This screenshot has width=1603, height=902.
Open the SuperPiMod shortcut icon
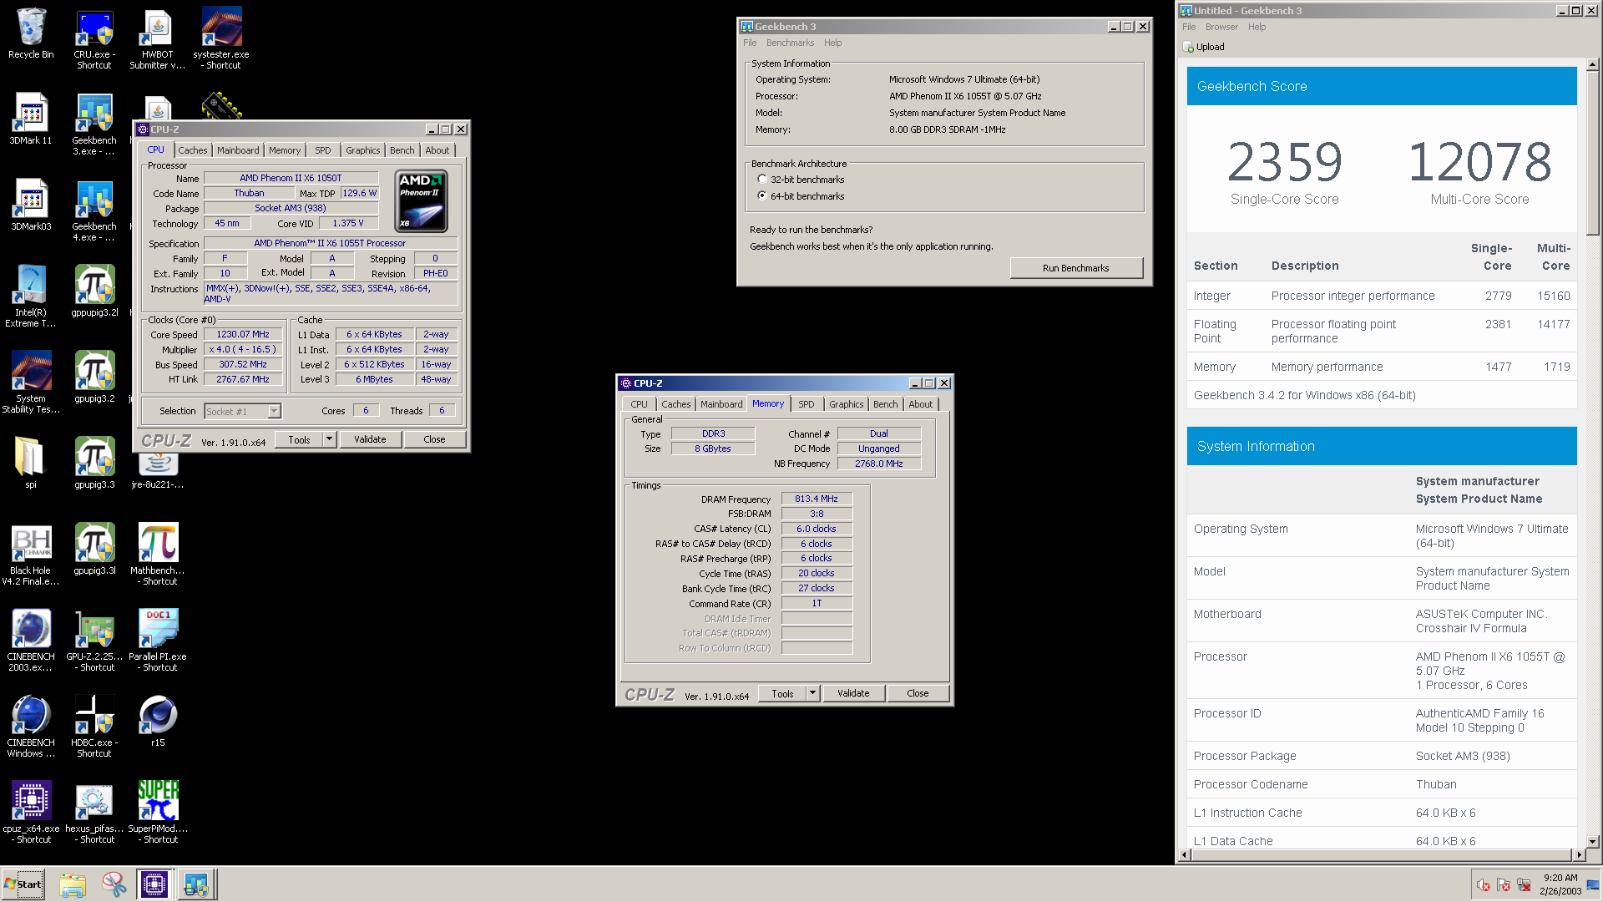tap(158, 813)
